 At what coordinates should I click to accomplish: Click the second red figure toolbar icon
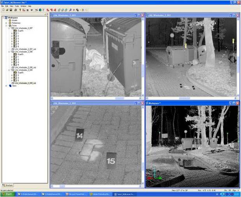click(x=51, y=10)
